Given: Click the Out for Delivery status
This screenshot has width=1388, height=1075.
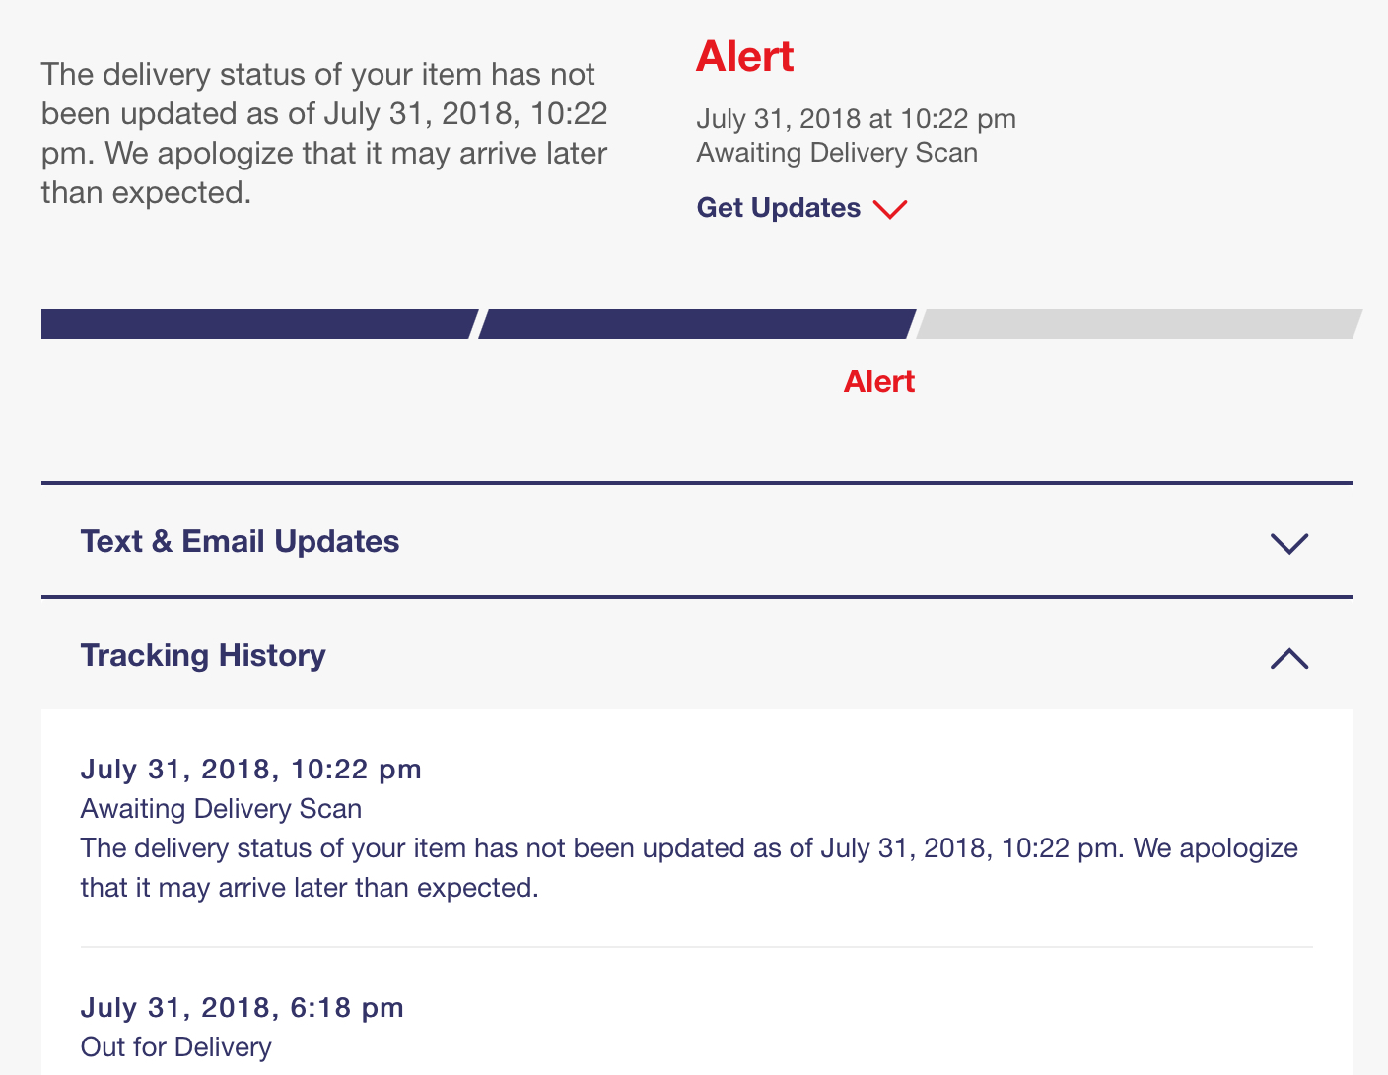Looking at the screenshot, I should click(x=175, y=1046).
